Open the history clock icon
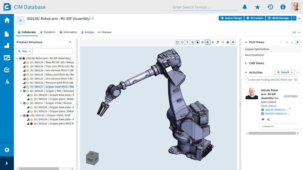This screenshot has height=170, width=303. tap(270, 7)
